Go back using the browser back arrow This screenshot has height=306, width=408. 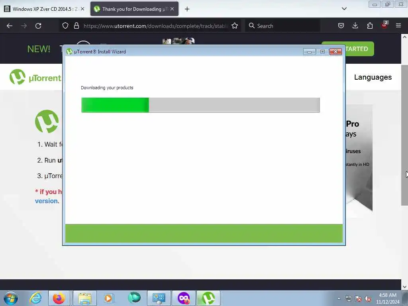10,26
